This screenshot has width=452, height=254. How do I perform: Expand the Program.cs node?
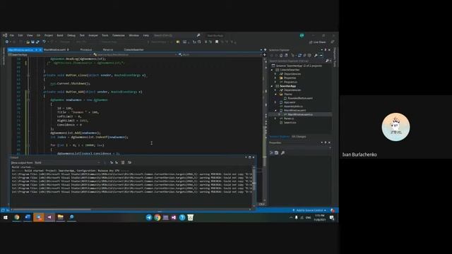(275, 82)
